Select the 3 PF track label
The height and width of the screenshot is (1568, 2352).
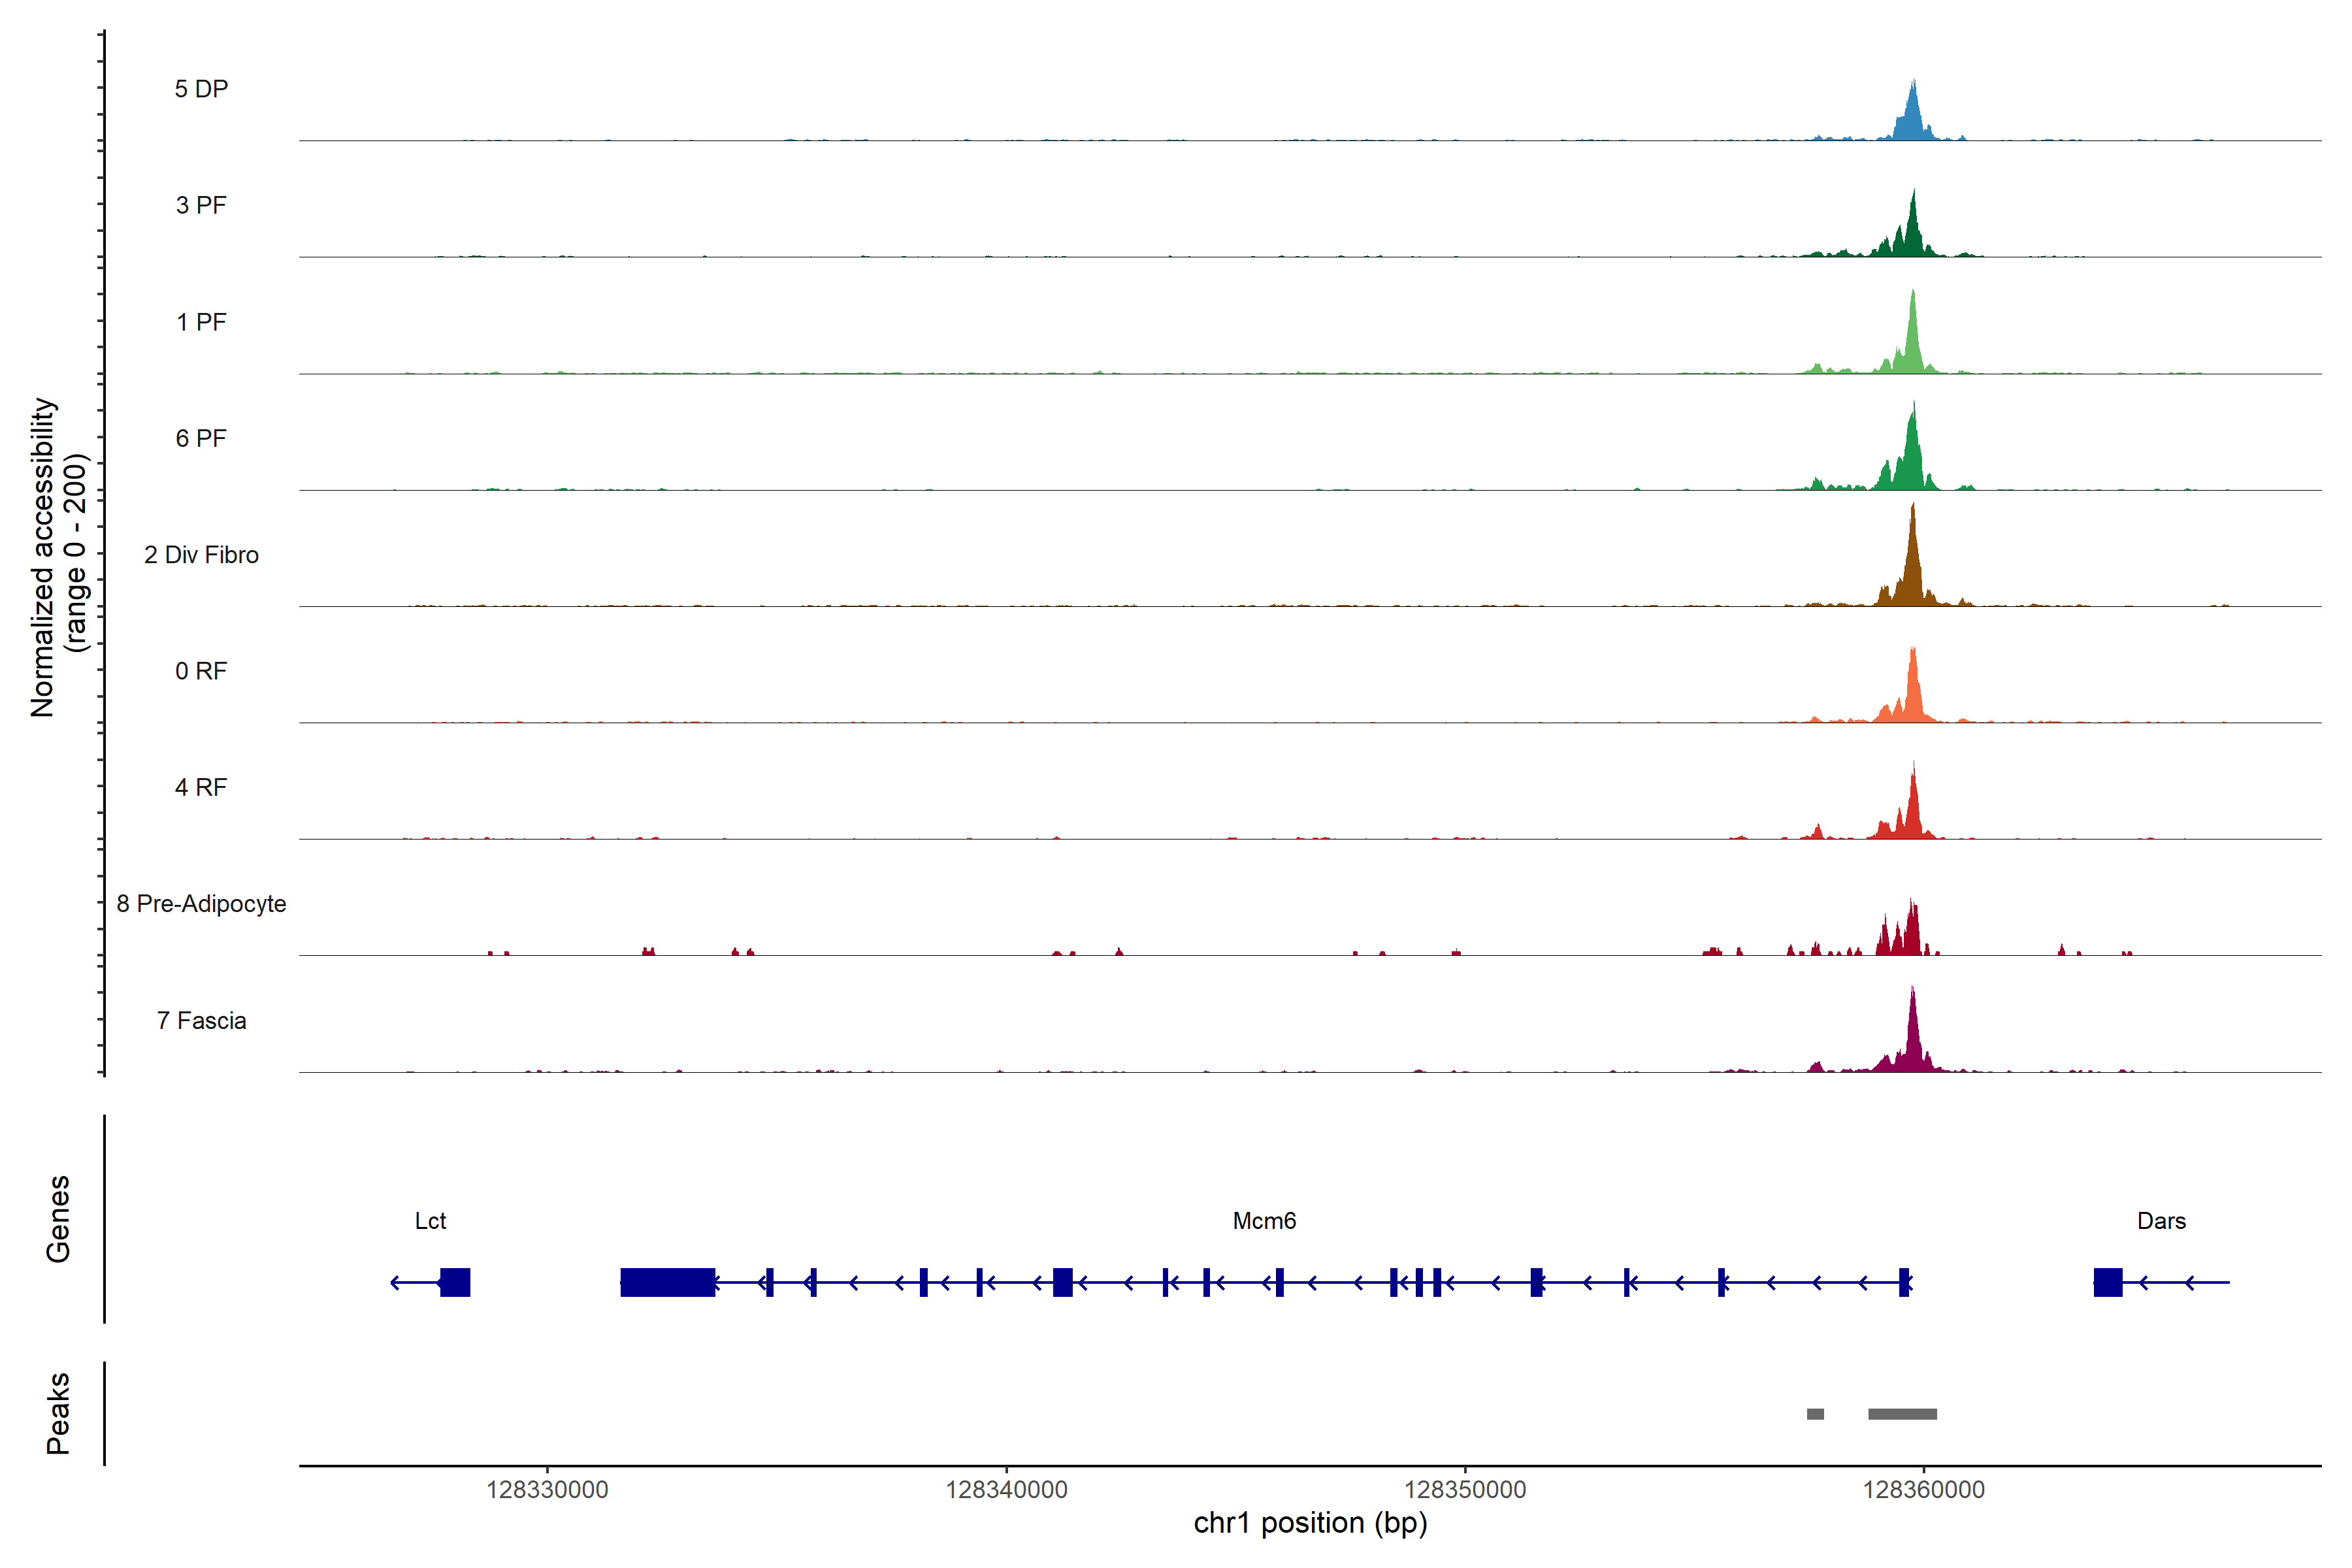[x=201, y=205]
